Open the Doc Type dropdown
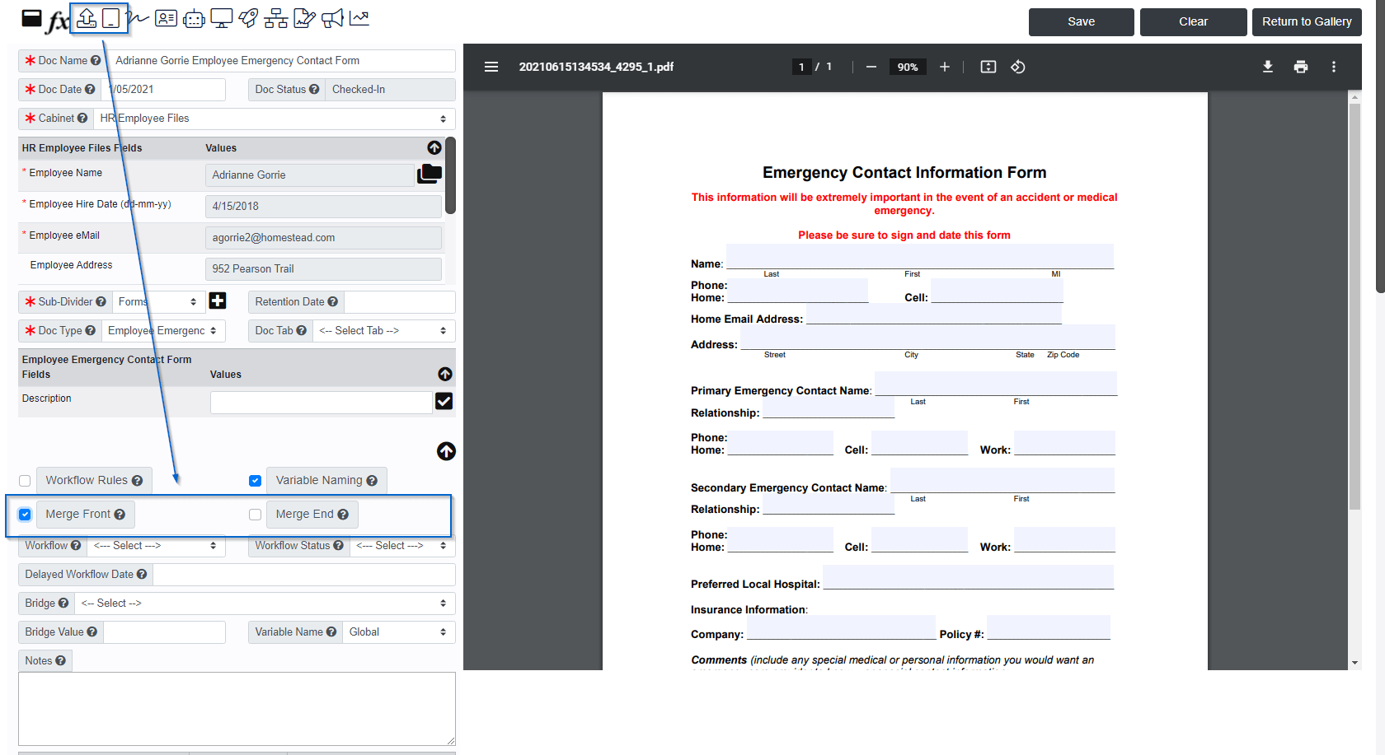This screenshot has width=1385, height=755. pos(163,331)
